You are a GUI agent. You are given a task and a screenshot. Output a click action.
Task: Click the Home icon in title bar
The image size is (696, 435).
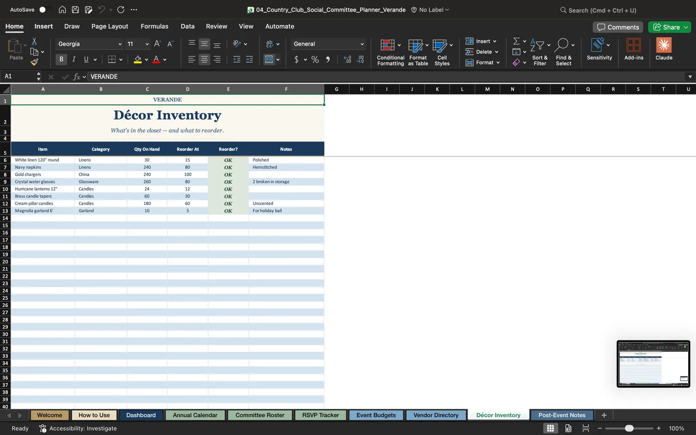click(62, 10)
